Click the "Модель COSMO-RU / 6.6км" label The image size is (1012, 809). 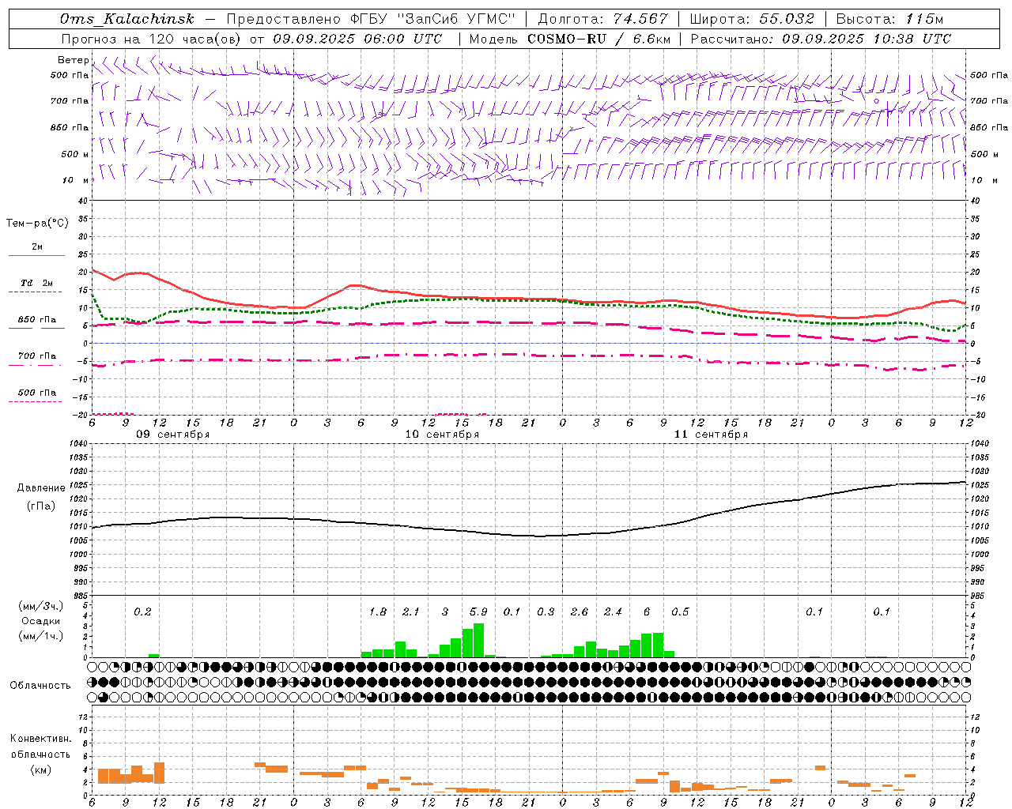tap(569, 39)
